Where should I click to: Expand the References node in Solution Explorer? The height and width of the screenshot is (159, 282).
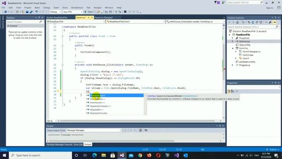[232, 42]
